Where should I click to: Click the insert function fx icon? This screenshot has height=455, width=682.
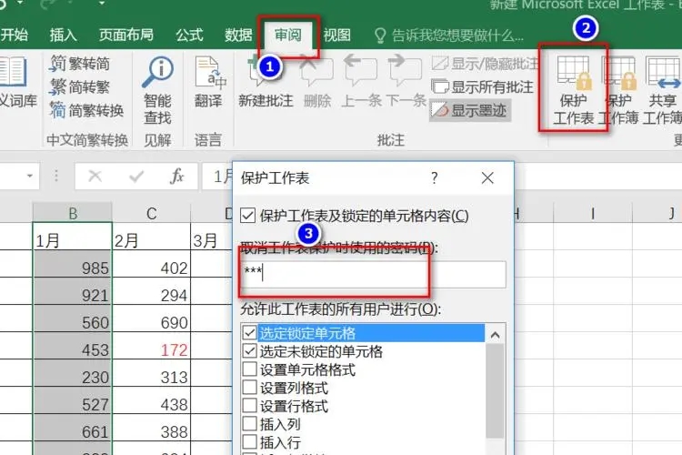coord(177,177)
